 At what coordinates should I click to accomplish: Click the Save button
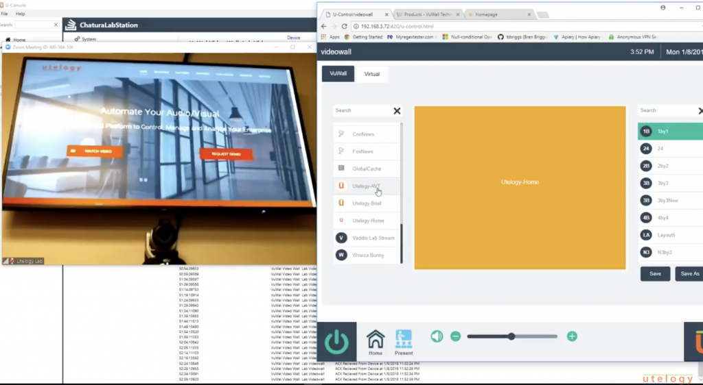pos(655,273)
